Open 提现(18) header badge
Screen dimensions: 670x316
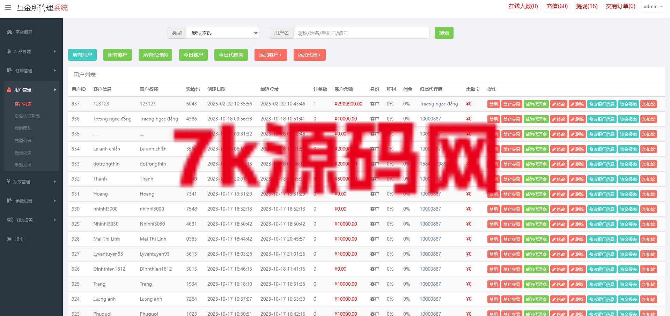(x=587, y=6)
